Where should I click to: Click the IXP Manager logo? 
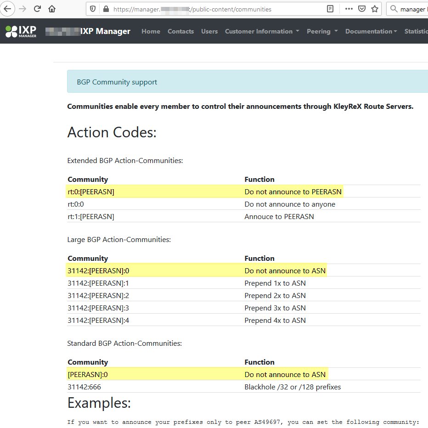point(21,31)
